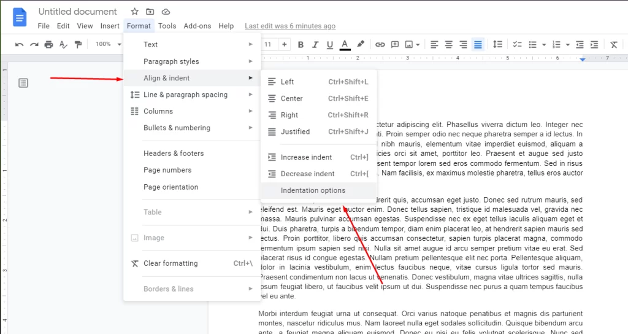628x334 pixels.
Task: Expand bulleted list options arrow
Action: tap(544, 45)
